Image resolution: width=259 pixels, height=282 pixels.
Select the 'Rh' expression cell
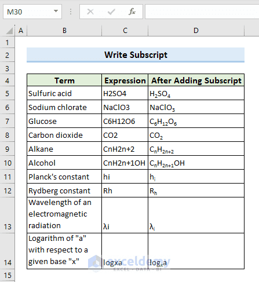(125, 191)
